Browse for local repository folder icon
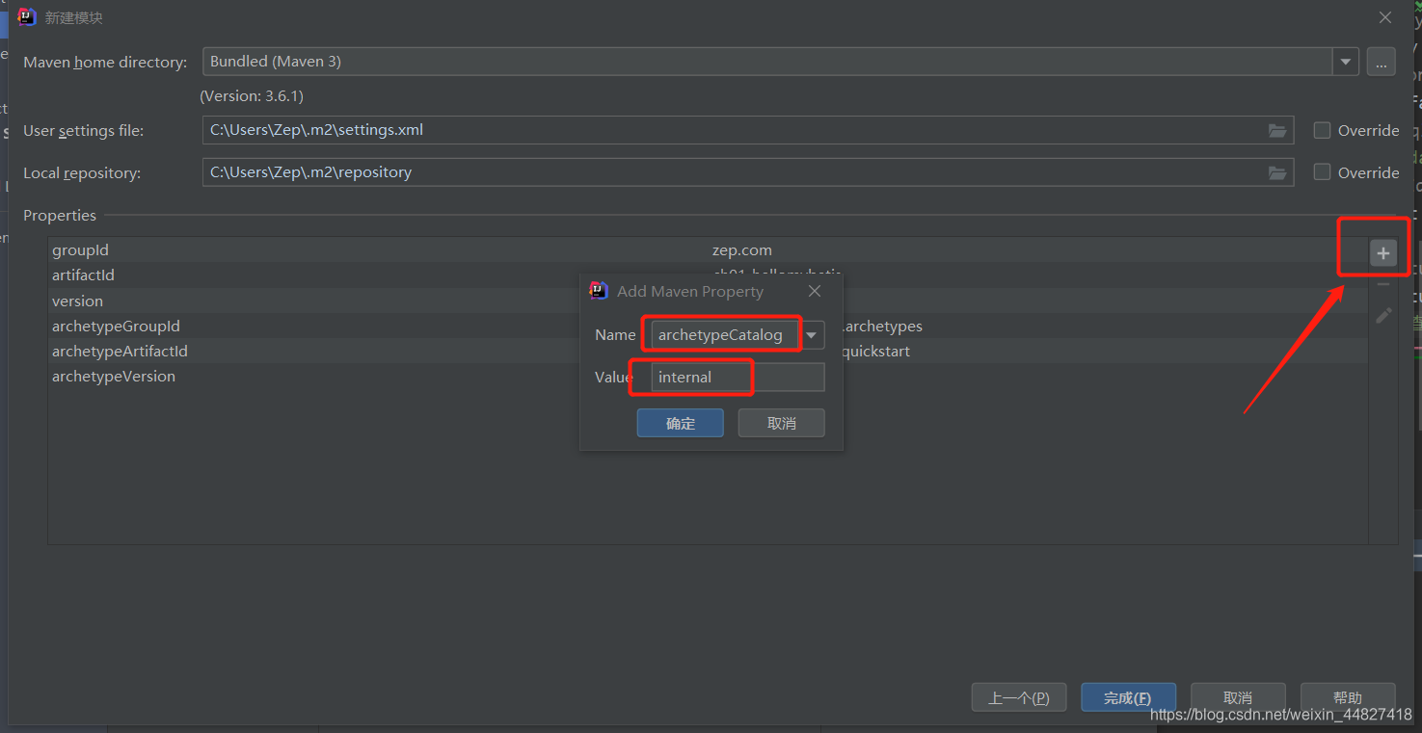1422x733 pixels. click(1277, 172)
